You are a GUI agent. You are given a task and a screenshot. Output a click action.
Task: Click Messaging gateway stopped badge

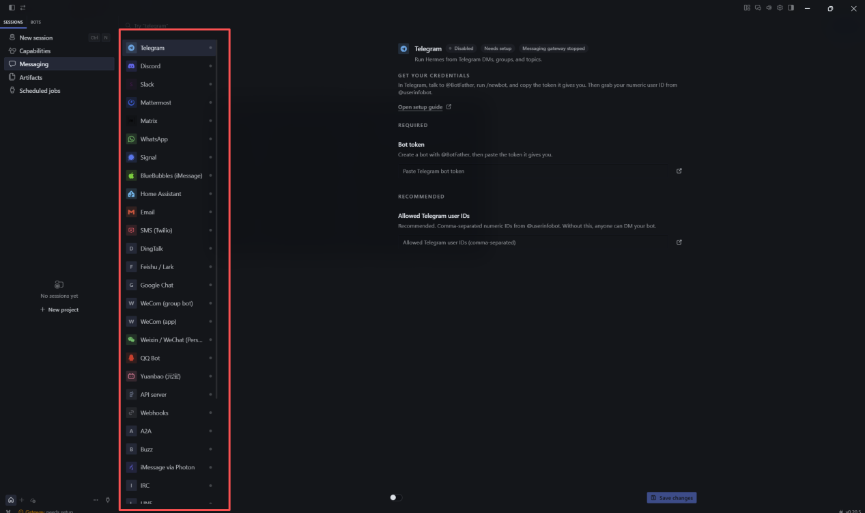[x=554, y=48]
